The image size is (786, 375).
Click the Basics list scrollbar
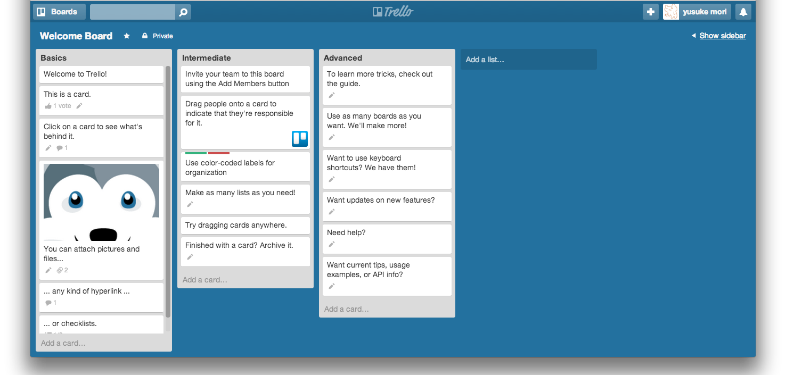click(x=168, y=191)
